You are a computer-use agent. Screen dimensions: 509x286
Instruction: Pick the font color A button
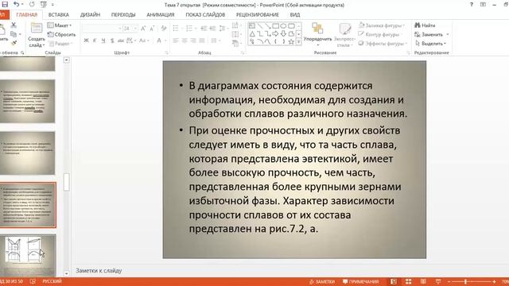159,41
